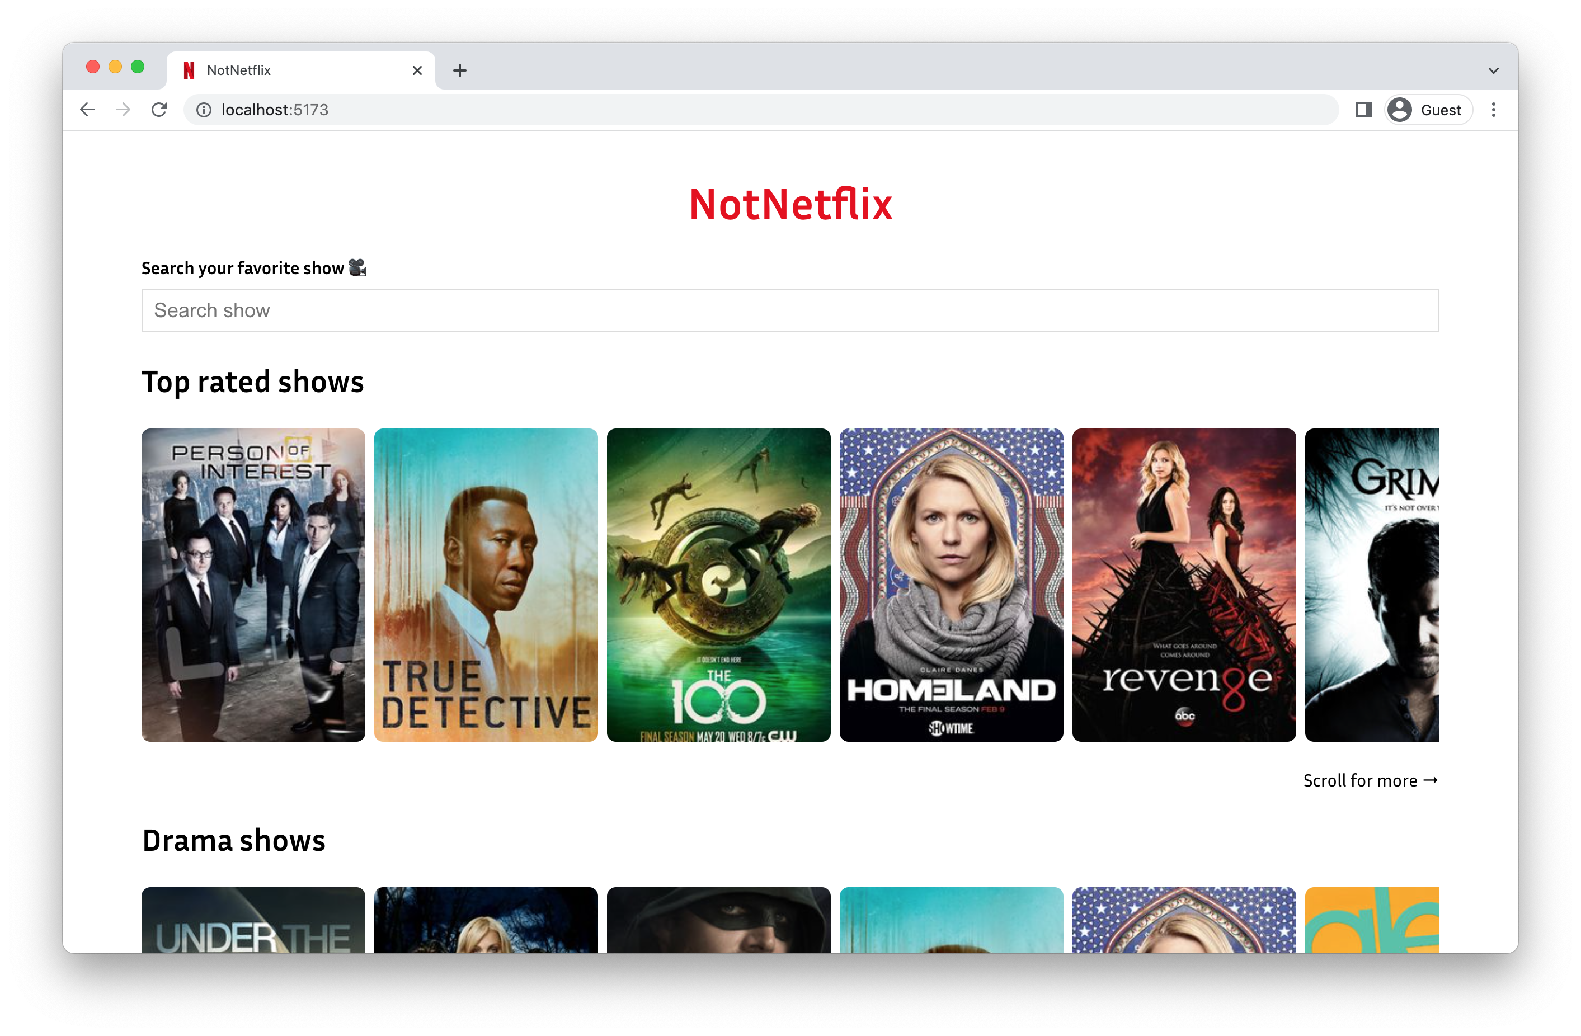Click the Search your favorite show label
1581x1036 pixels.
click(254, 267)
